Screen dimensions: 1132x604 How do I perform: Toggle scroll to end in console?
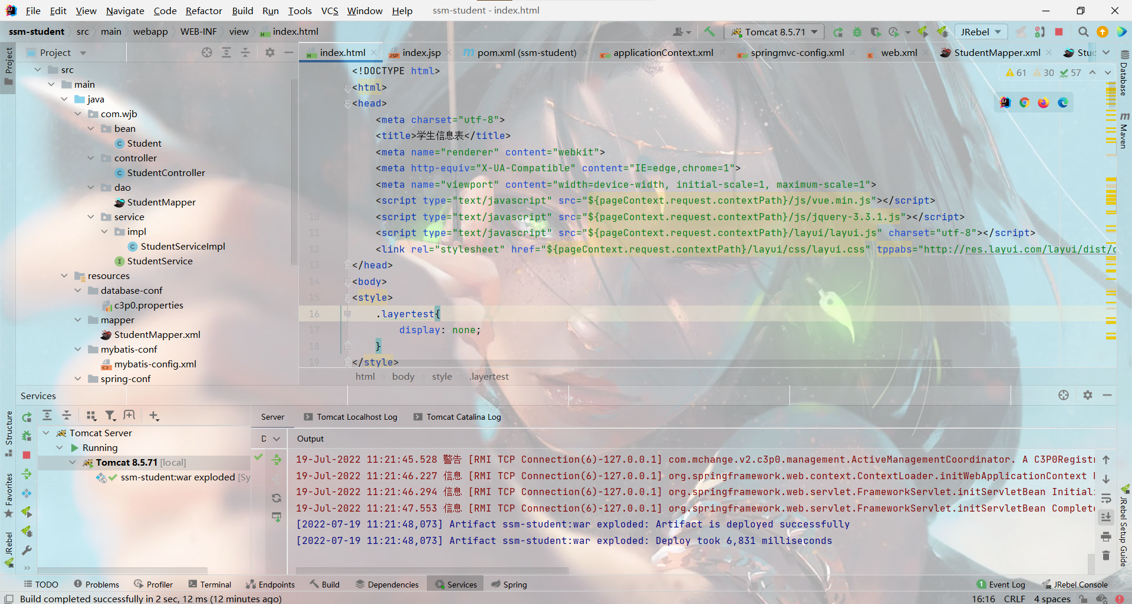click(1106, 517)
